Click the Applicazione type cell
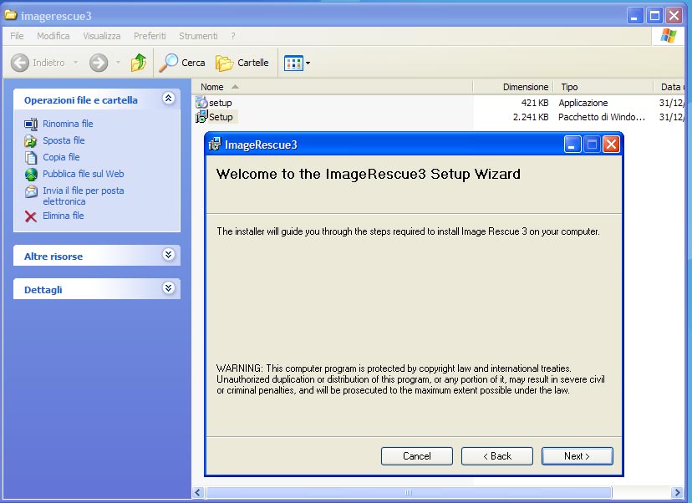The width and height of the screenshot is (692, 503). click(x=583, y=103)
